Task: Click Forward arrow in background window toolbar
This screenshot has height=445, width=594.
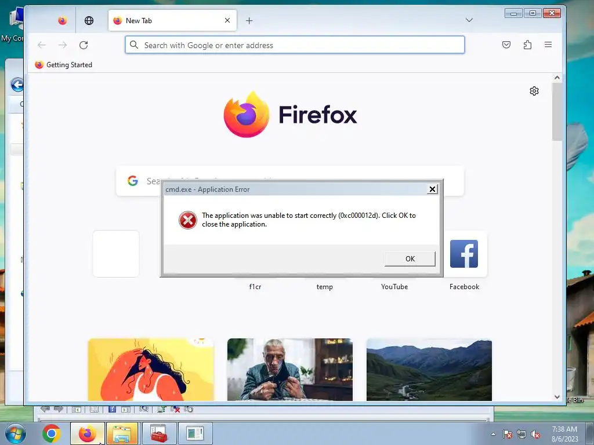Action: [59, 409]
